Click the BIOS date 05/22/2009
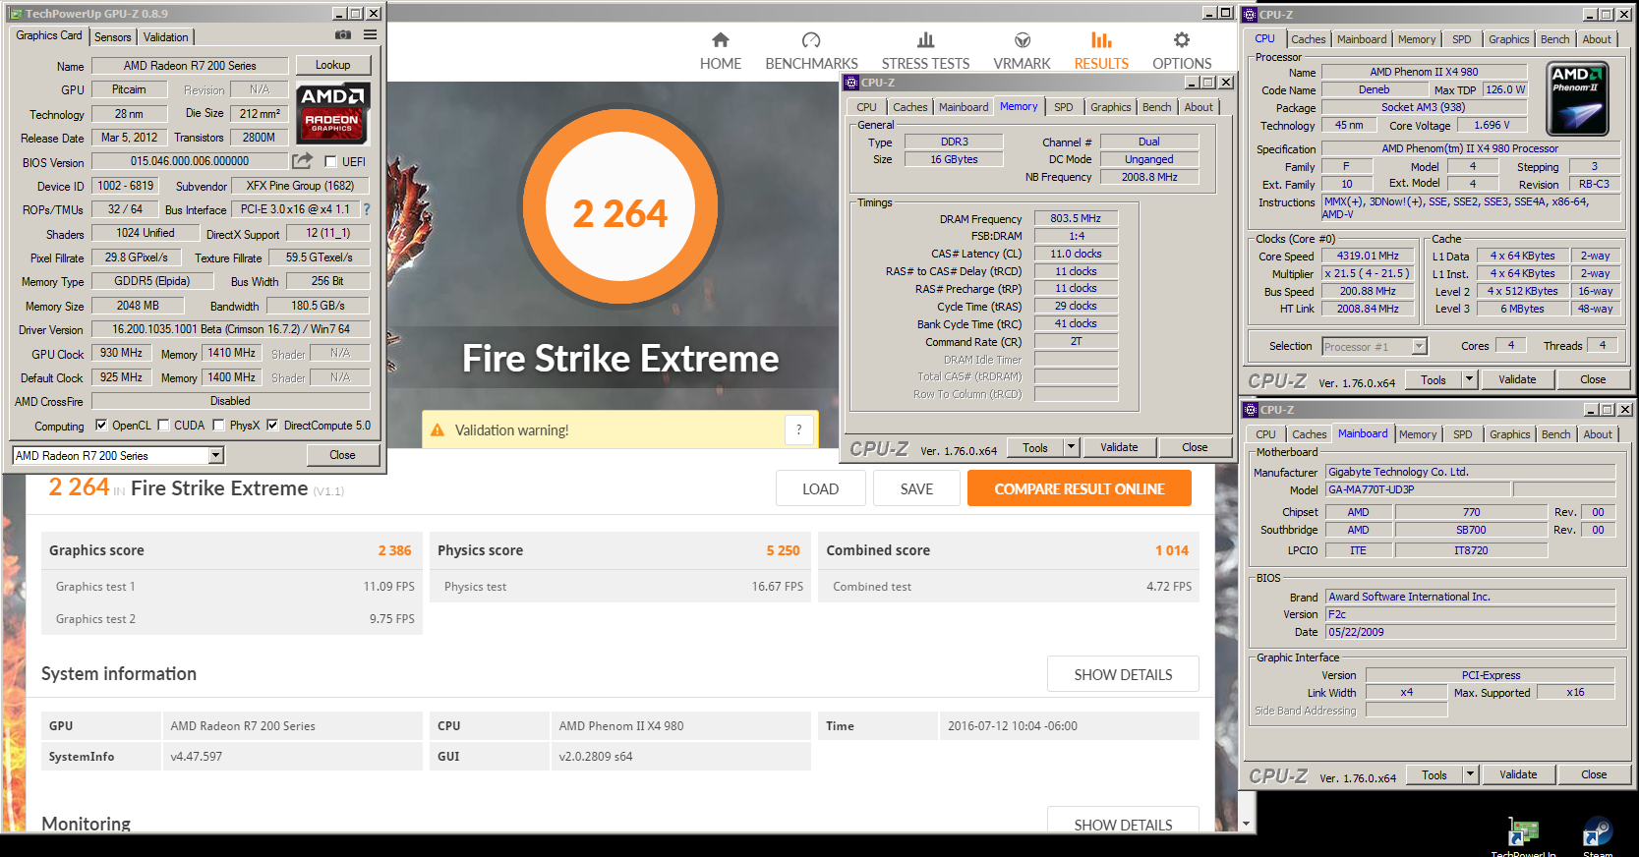The width and height of the screenshot is (1639, 857). 1471,632
